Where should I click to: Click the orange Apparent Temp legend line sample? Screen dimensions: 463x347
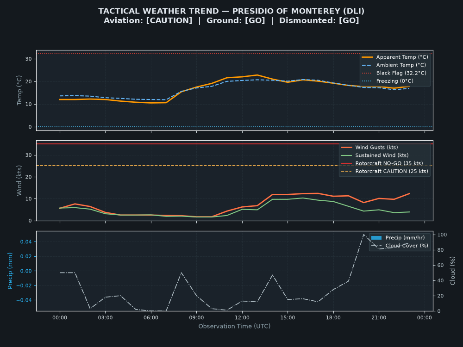click(367, 57)
